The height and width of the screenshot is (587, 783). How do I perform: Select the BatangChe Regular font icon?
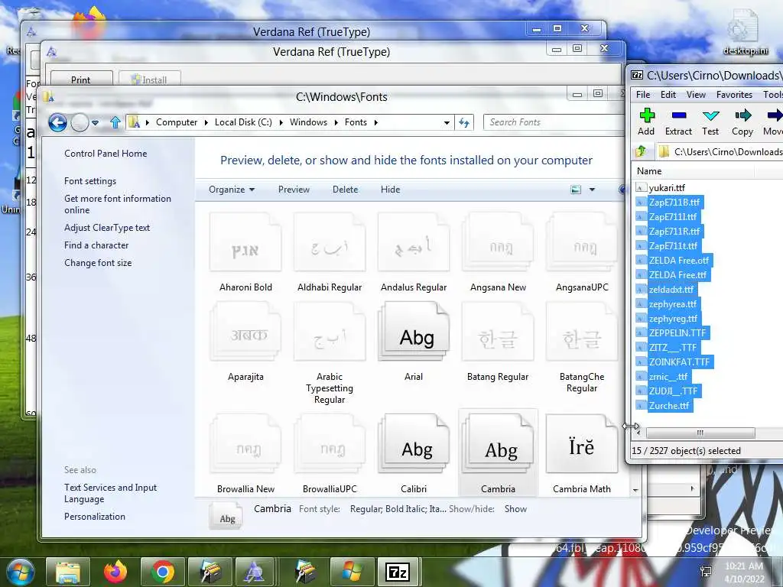[582, 332]
